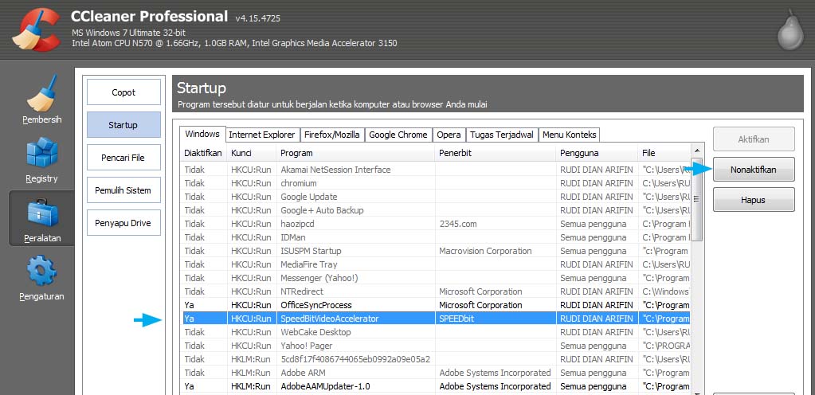Select the Google+ Auto Backup entry

coord(436,210)
